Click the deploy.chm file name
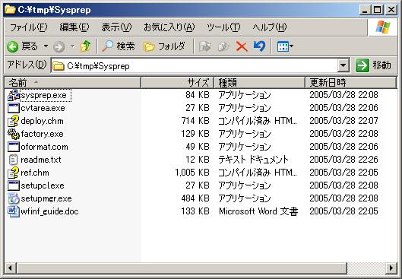The width and height of the screenshot is (402, 279). click(x=43, y=121)
